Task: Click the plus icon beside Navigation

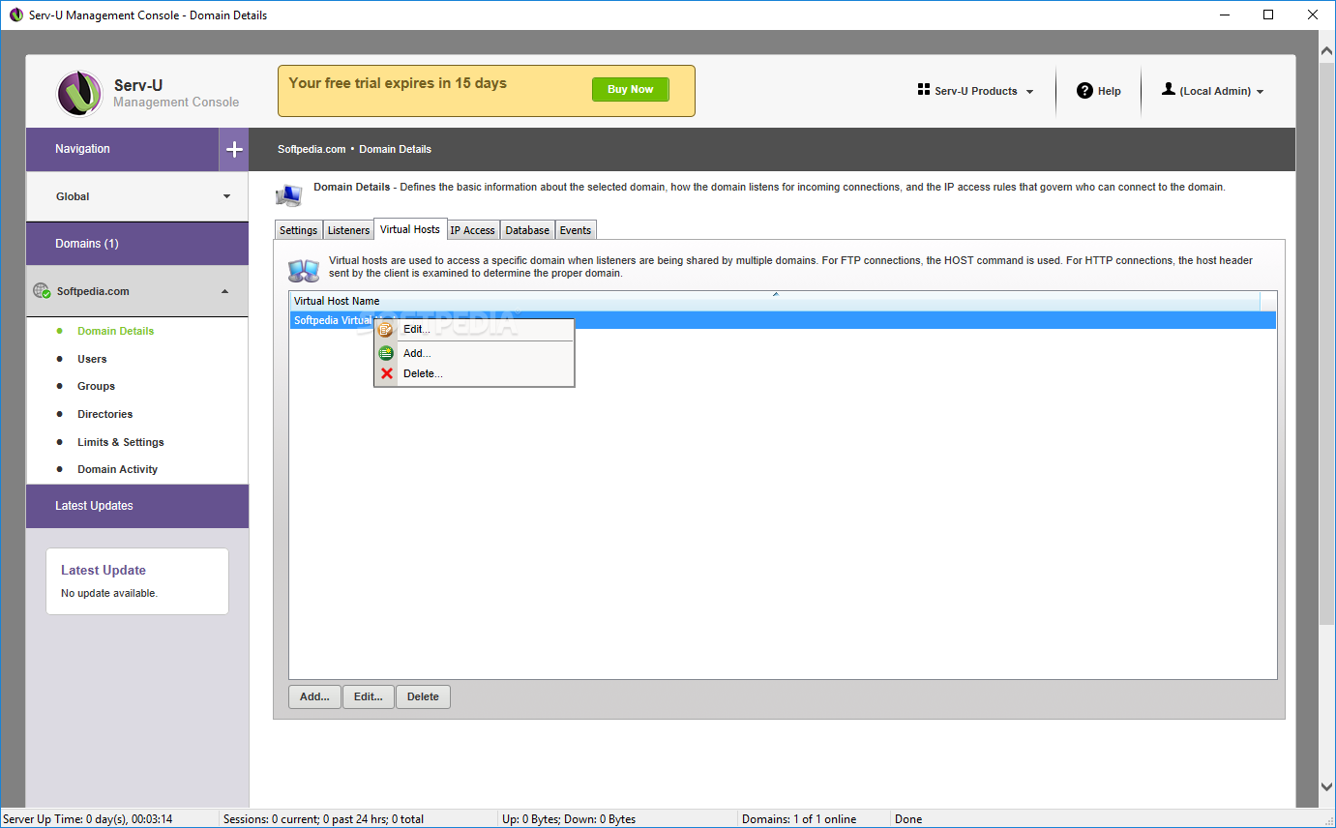Action: 234,150
